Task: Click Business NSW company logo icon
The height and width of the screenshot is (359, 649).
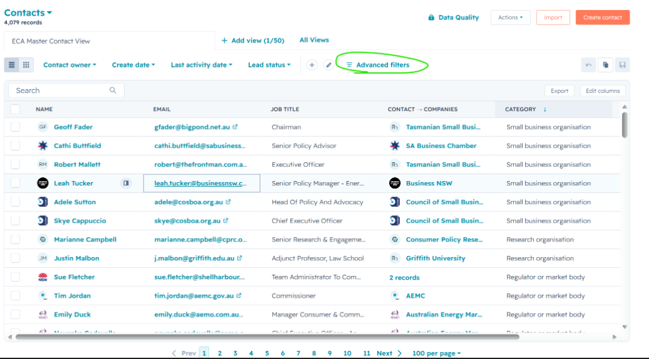Action: pos(395,183)
